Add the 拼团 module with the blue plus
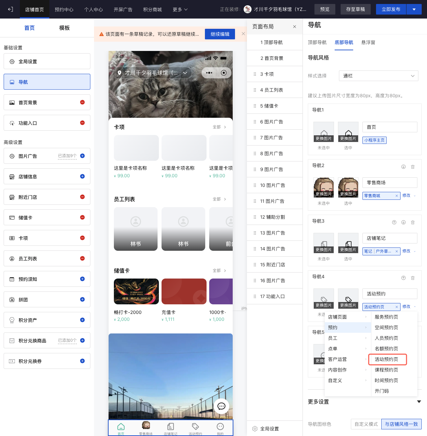The width and height of the screenshot is (427, 436). pos(82,299)
